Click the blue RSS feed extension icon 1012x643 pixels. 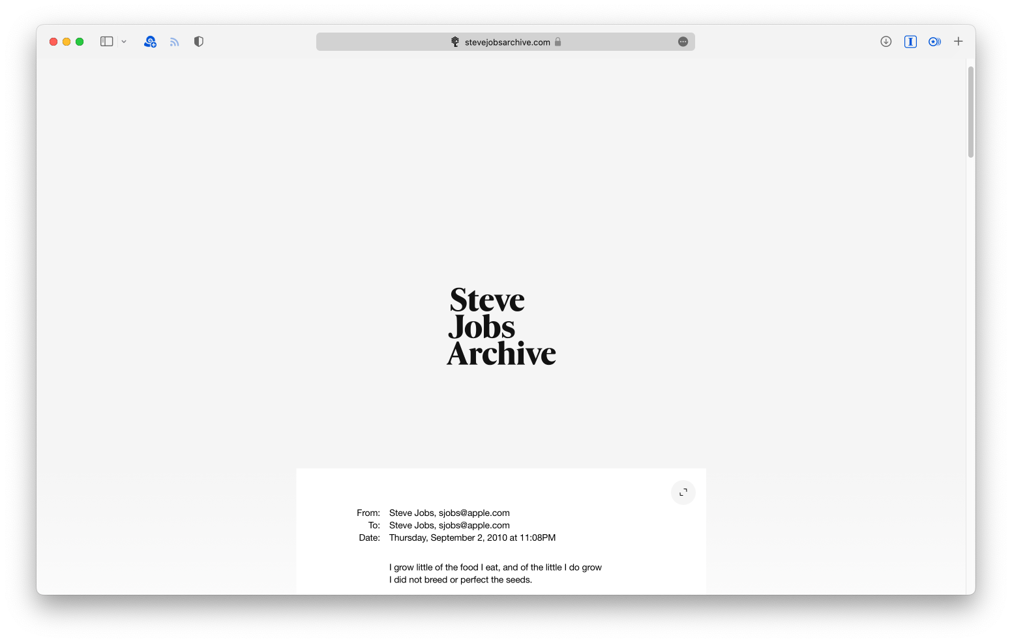[174, 41]
